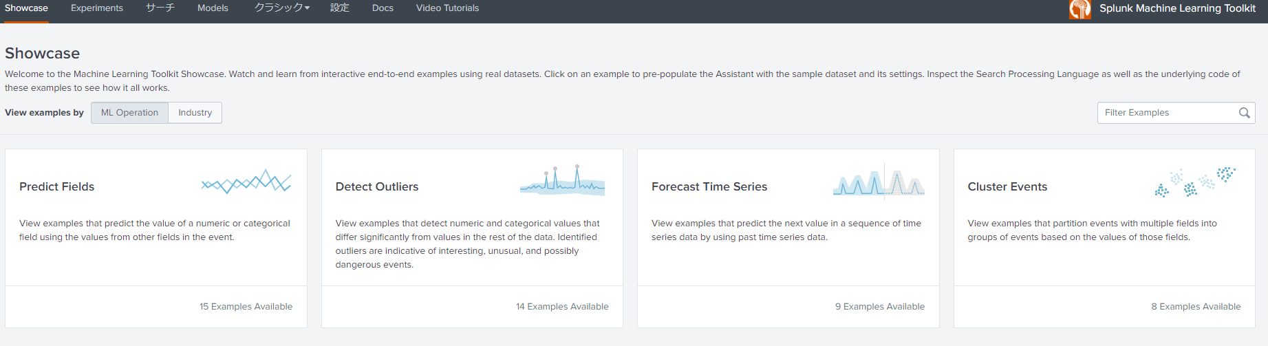Select the Showcase tab
This screenshot has width=1268, height=346.
tap(26, 8)
